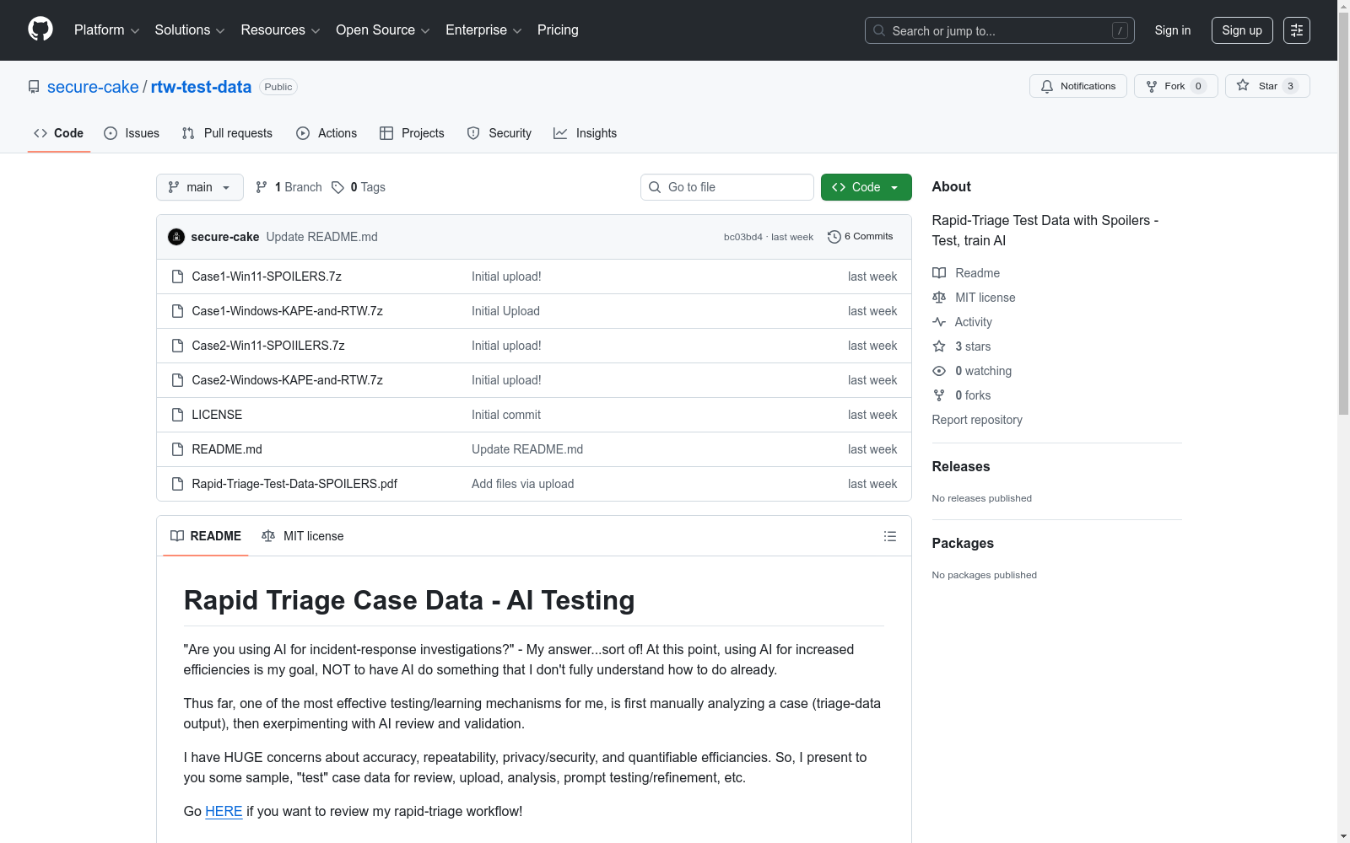Open the Actions tab
1350x843 pixels.
coord(327,133)
